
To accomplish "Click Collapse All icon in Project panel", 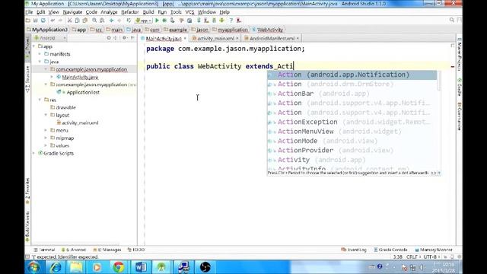I will click(x=116, y=38).
